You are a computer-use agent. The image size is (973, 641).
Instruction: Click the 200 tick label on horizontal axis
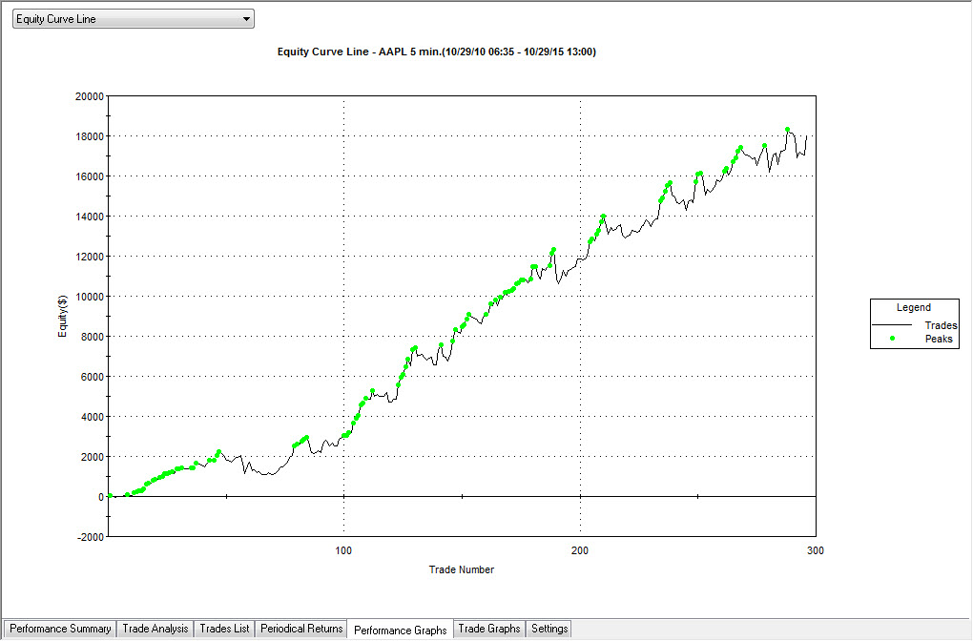pos(579,549)
